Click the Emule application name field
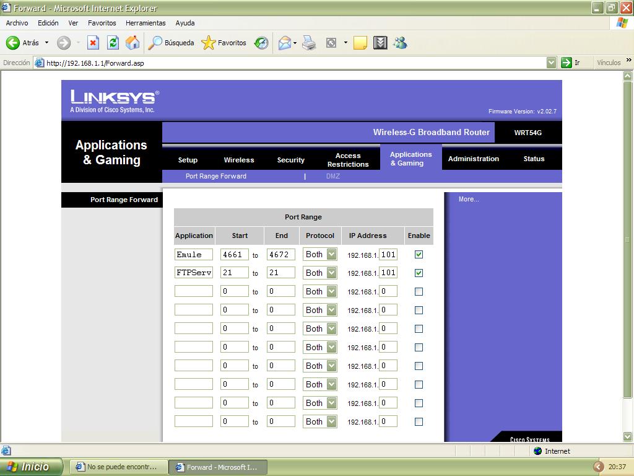 pos(194,254)
